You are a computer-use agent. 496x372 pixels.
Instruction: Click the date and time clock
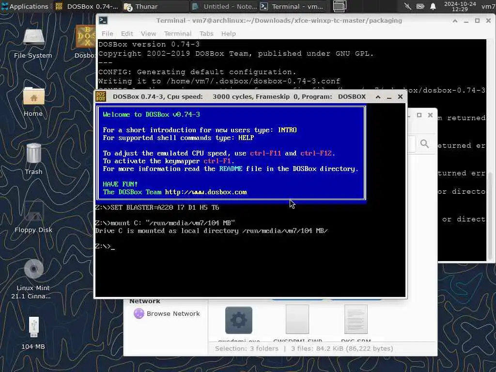click(x=460, y=6)
